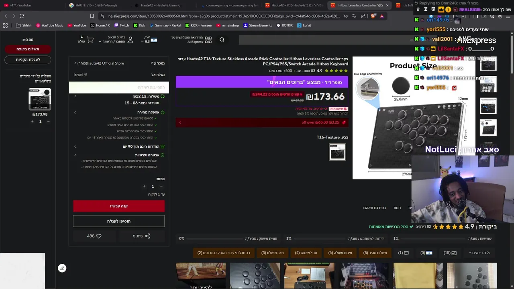The height and width of the screenshot is (289, 514).
Task: Filter reviews by versatile for multiple games tag (2)
Action: pos(224,252)
